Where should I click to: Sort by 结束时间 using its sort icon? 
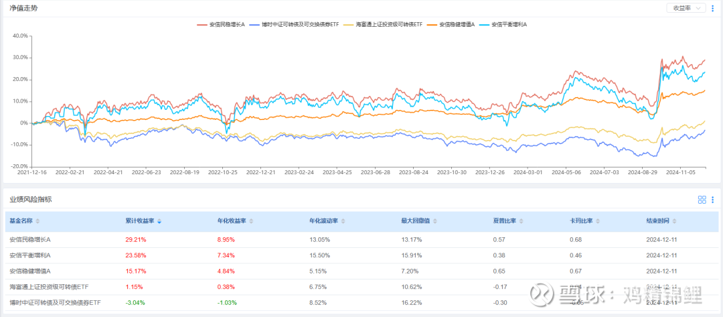(674, 221)
